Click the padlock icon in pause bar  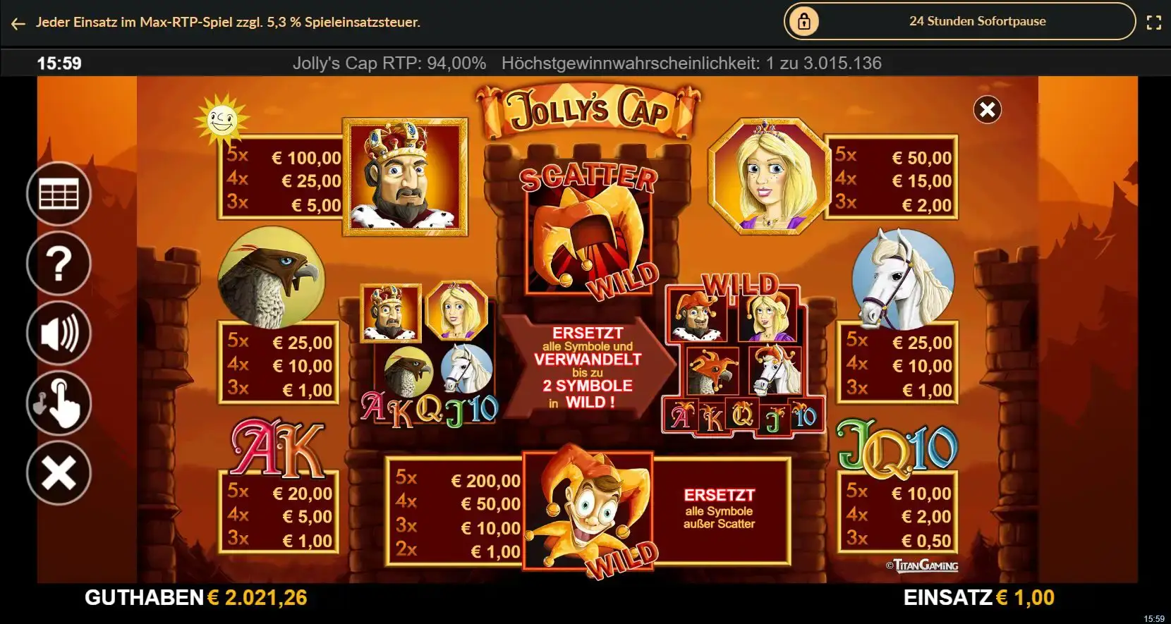pos(803,22)
